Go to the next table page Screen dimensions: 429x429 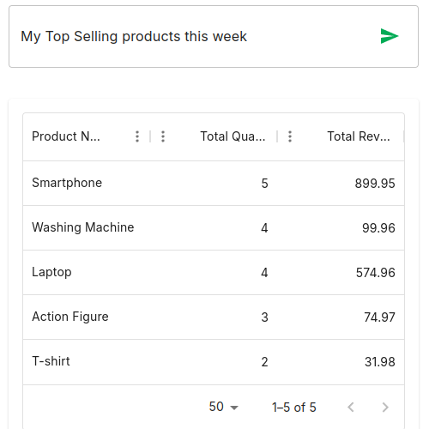[385, 407]
